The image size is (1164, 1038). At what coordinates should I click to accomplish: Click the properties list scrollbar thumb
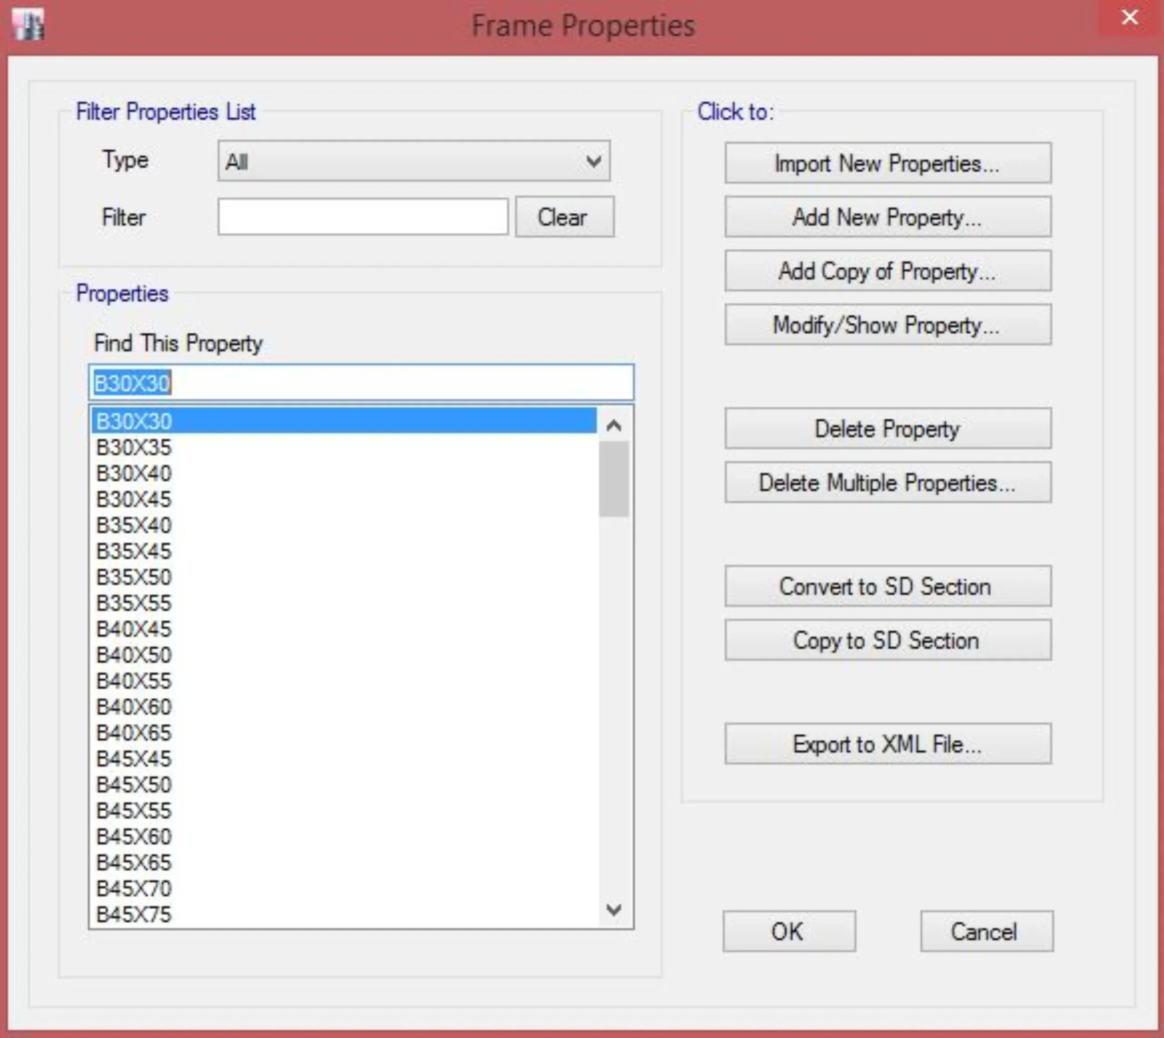[614, 479]
